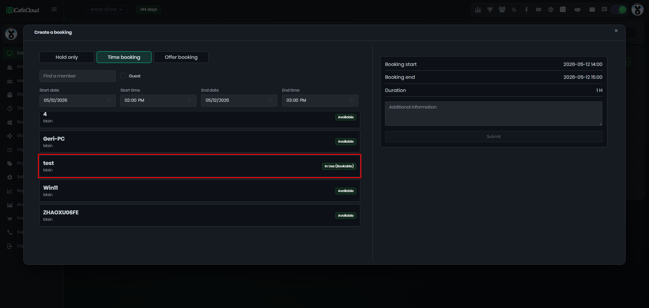Viewport: 649px width, 308px height.
Task: Open the gamepad Games sidebar icon
Action: click(x=10, y=136)
